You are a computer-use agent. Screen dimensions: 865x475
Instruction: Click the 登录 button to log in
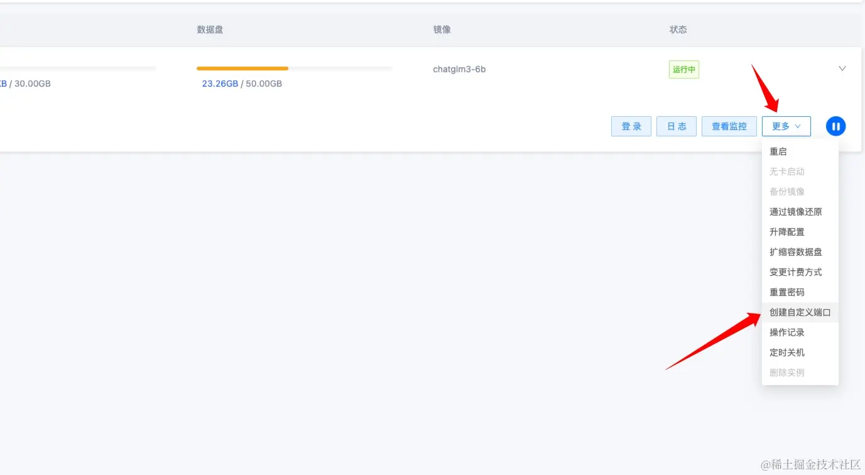click(631, 126)
